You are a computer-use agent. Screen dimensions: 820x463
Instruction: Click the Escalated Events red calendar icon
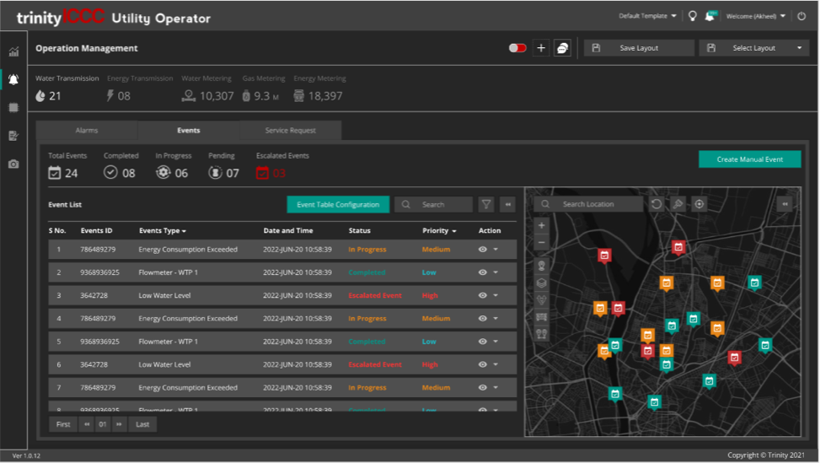click(263, 173)
